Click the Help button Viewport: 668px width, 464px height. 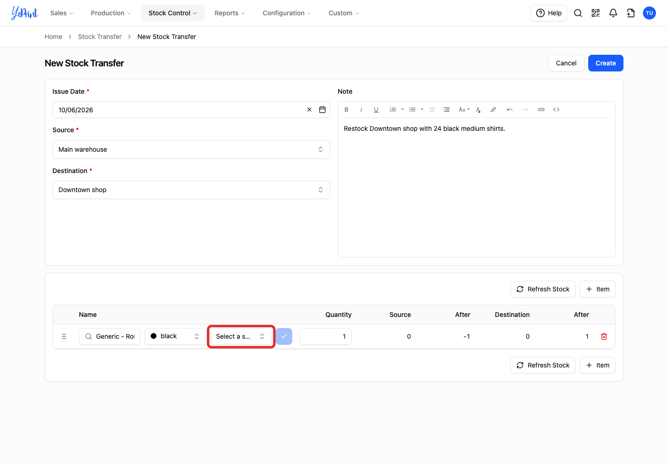coord(549,13)
